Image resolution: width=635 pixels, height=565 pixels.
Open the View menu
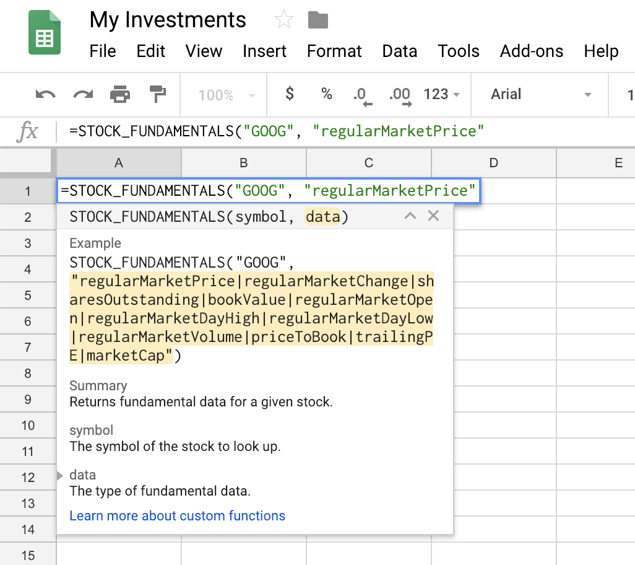204,51
